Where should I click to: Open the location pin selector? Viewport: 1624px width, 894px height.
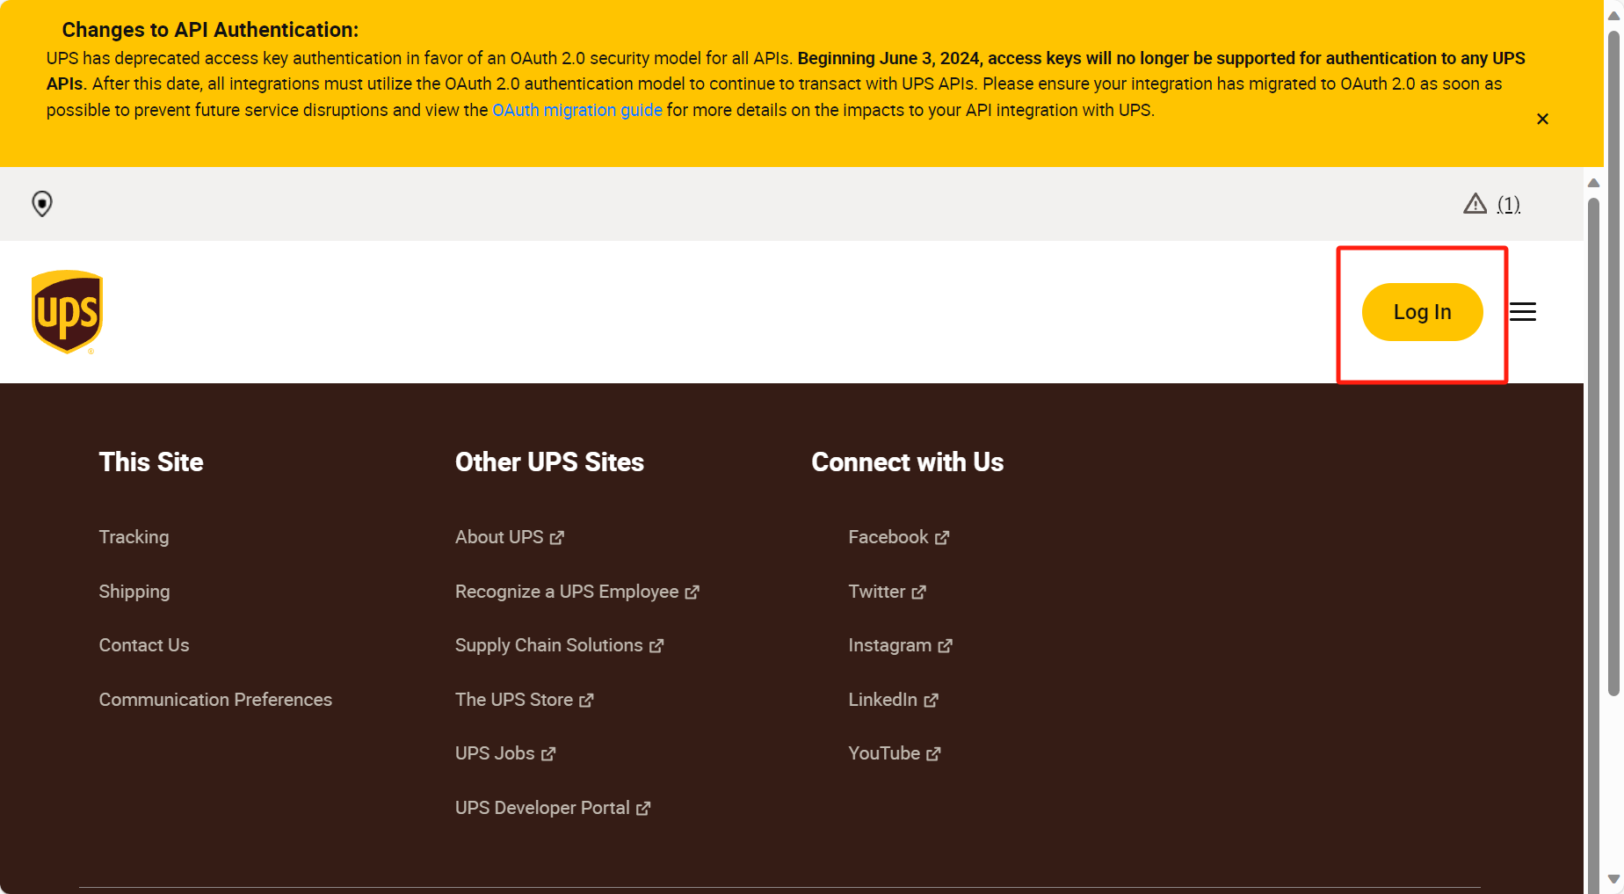click(x=42, y=204)
